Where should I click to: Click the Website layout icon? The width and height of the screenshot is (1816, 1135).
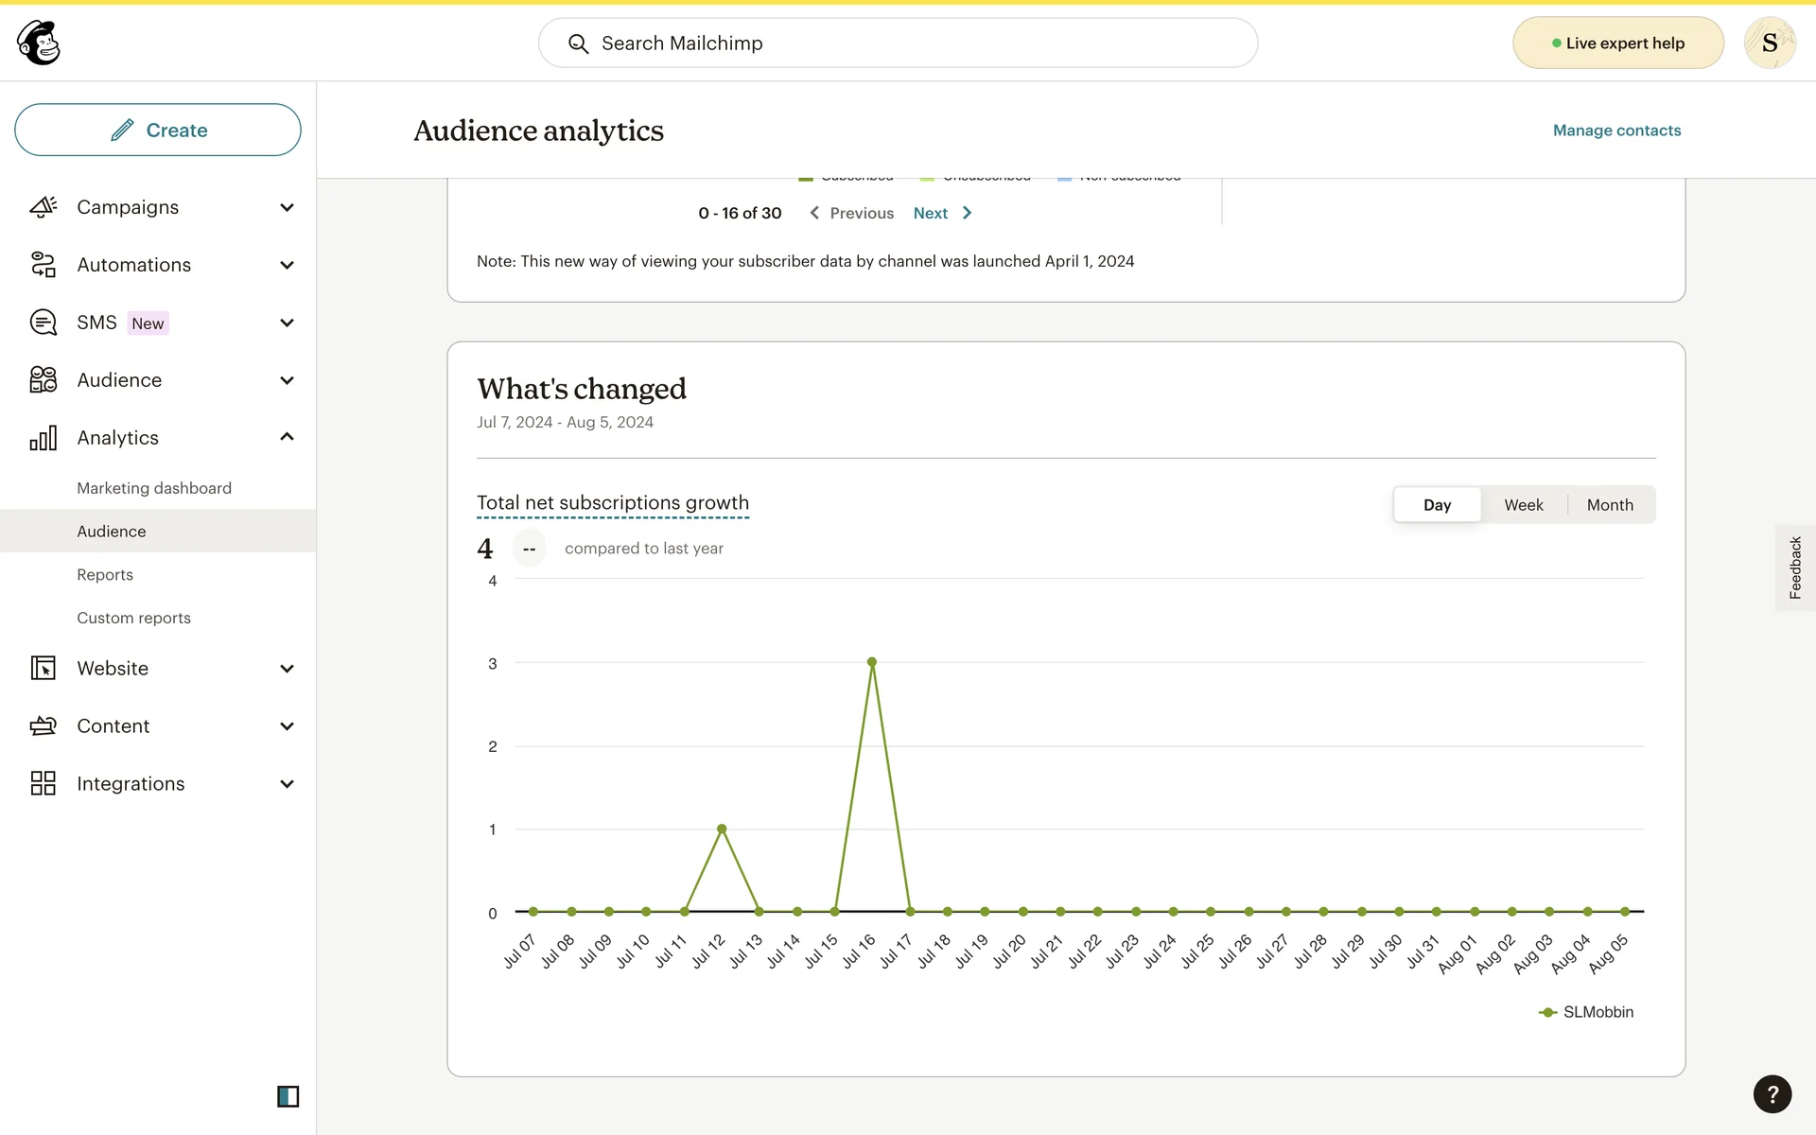coord(43,669)
